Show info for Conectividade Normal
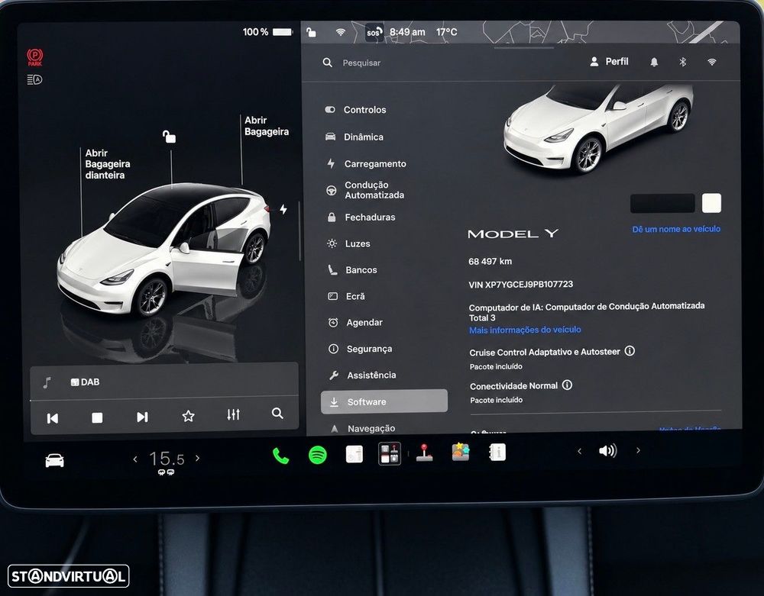This screenshot has height=596, width=764. pos(567,385)
